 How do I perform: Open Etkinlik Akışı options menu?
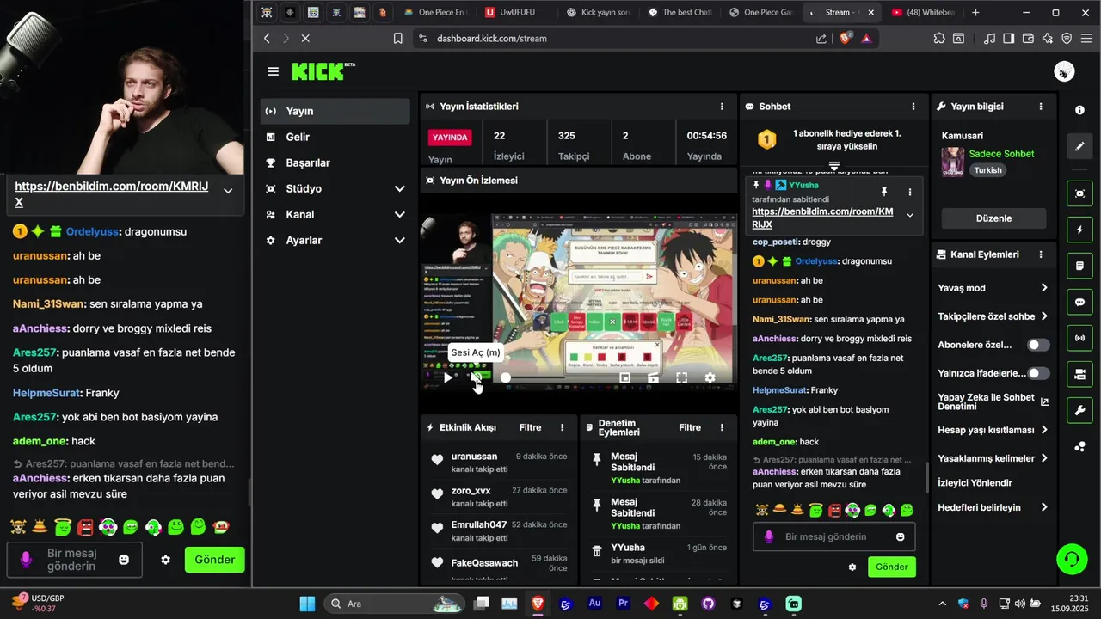(x=563, y=427)
